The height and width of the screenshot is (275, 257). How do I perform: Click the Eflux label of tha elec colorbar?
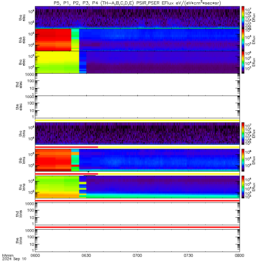pos(254,18)
